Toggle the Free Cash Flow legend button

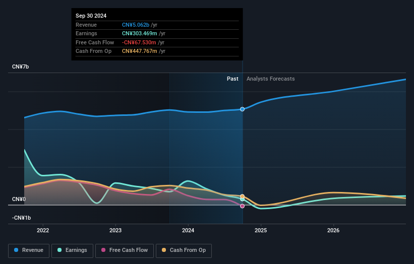125,250
